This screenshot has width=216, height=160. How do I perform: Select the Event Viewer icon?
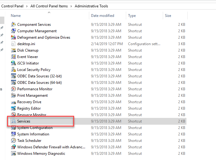[x=14, y=57]
